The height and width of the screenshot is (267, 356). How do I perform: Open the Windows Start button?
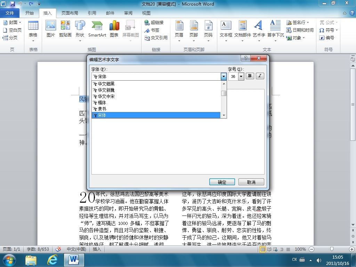pos(9,260)
